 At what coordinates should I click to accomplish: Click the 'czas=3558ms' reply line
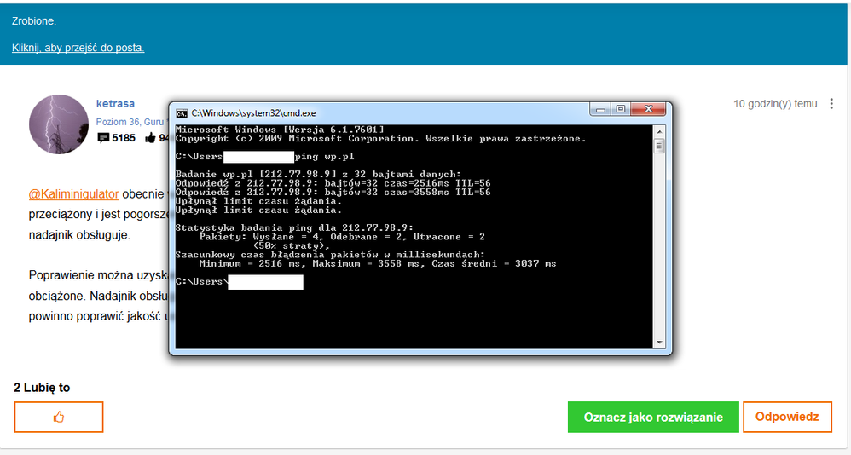pyautogui.click(x=333, y=193)
